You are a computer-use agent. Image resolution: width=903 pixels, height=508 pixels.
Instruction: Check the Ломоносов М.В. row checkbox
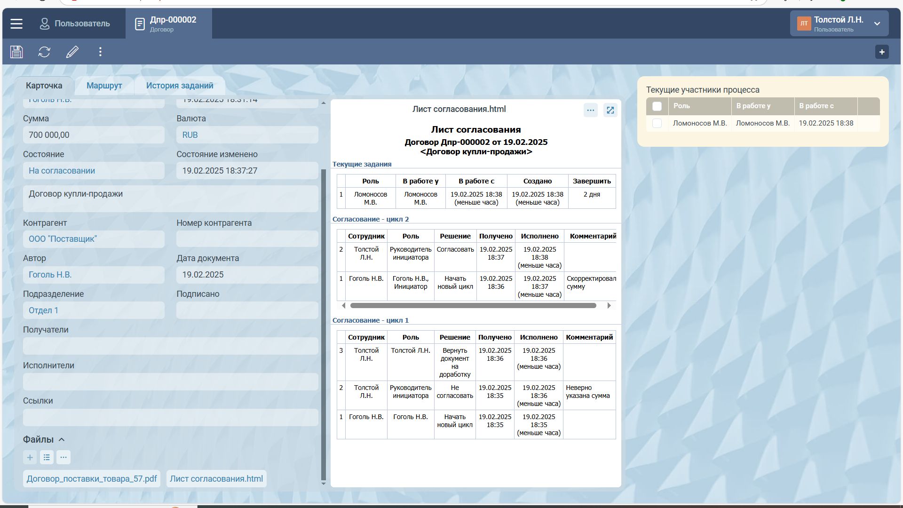tap(657, 123)
